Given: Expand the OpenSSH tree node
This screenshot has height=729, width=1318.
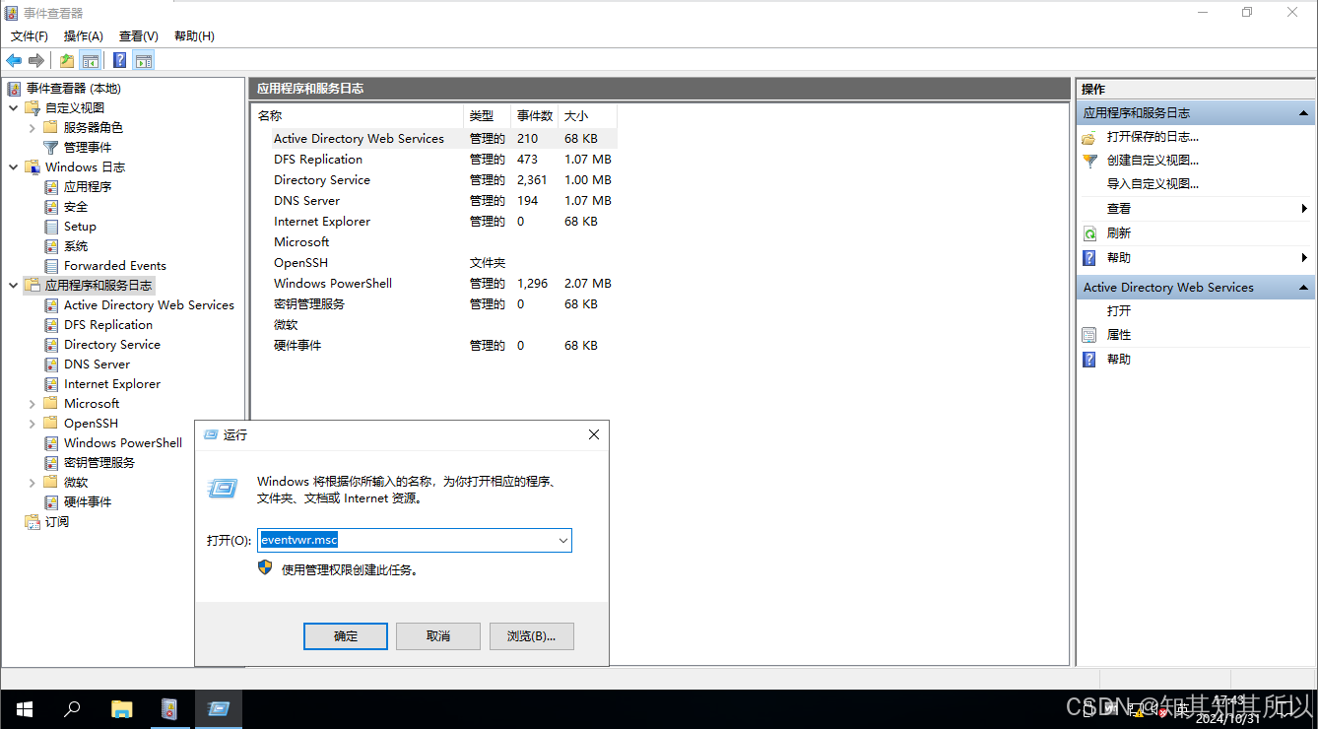Looking at the screenshot, I should pos(33,423).
